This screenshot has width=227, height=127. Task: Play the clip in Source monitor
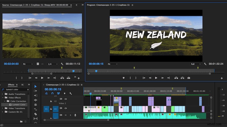click(x=42, y=78)
